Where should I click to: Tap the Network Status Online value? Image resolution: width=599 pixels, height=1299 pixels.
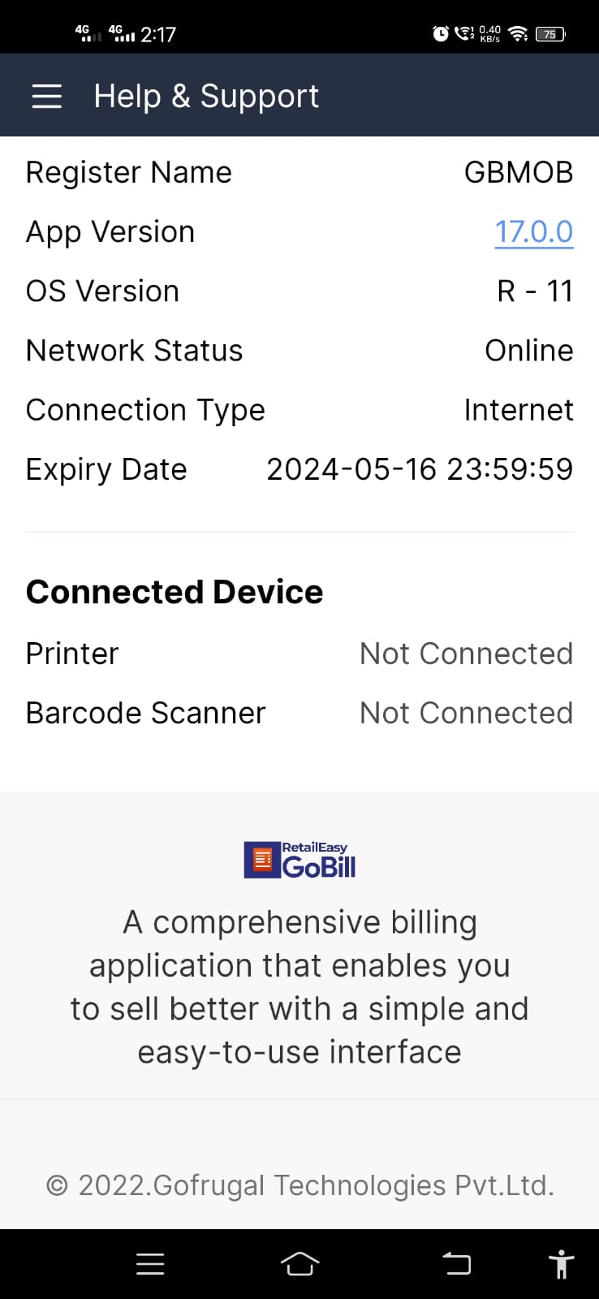(x=528, y=351)
